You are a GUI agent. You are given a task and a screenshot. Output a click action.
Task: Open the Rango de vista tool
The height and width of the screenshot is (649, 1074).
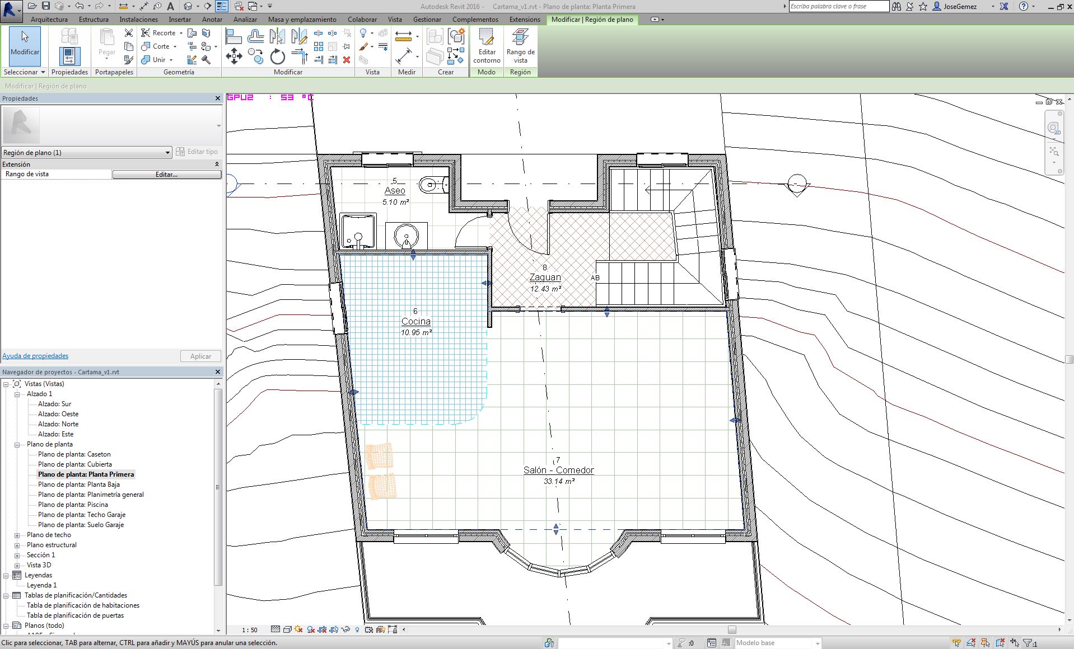tap(520, 46)
